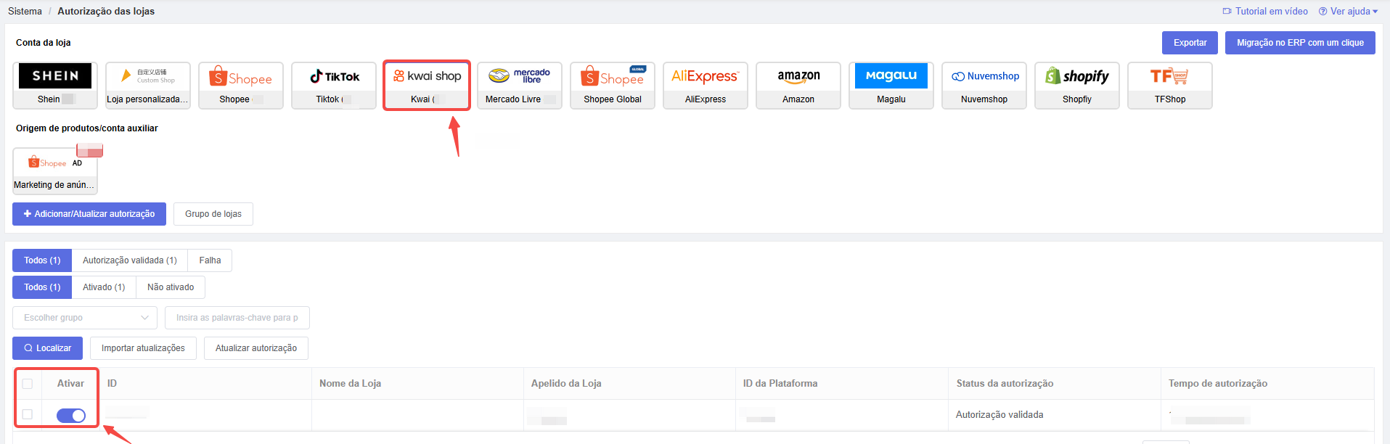
Task: Select the Shopee AD Marketing de anúncios card
Action: point(55,170)
